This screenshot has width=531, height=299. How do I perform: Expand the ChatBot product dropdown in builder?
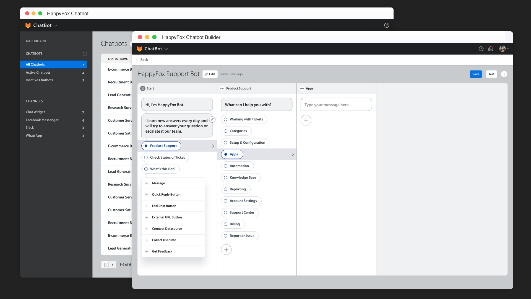pos(166,49)
